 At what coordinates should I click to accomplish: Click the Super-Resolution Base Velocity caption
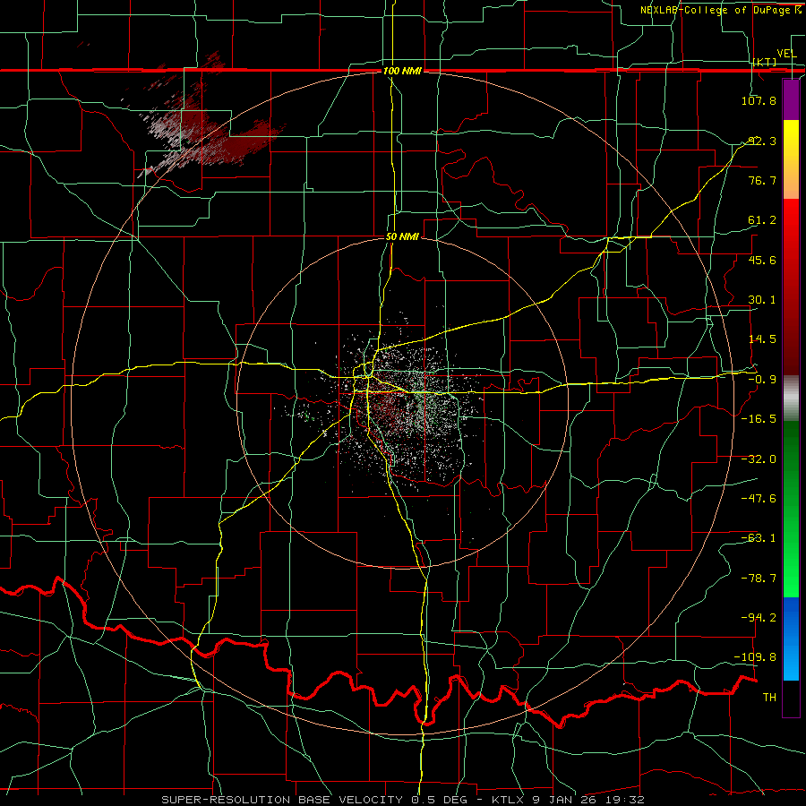[402, 800]
